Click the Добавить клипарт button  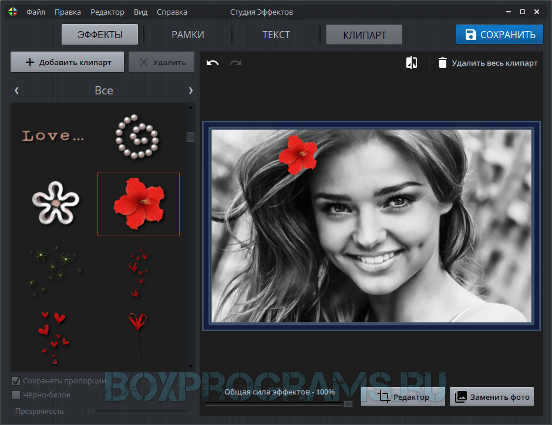[68, 62]
